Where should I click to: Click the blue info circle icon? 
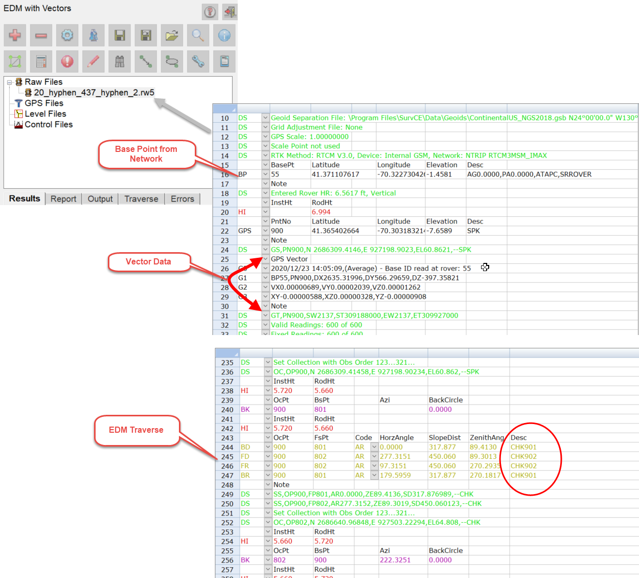[x=224, y=35]
